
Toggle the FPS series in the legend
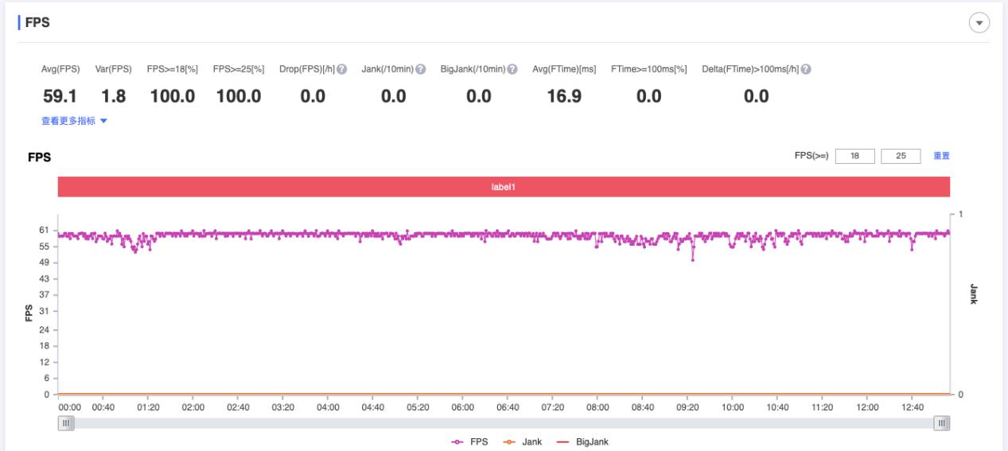[471, 441]
